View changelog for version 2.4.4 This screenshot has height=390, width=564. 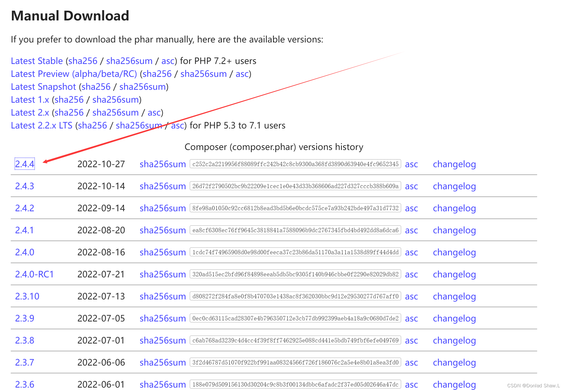tap(454, 164)
